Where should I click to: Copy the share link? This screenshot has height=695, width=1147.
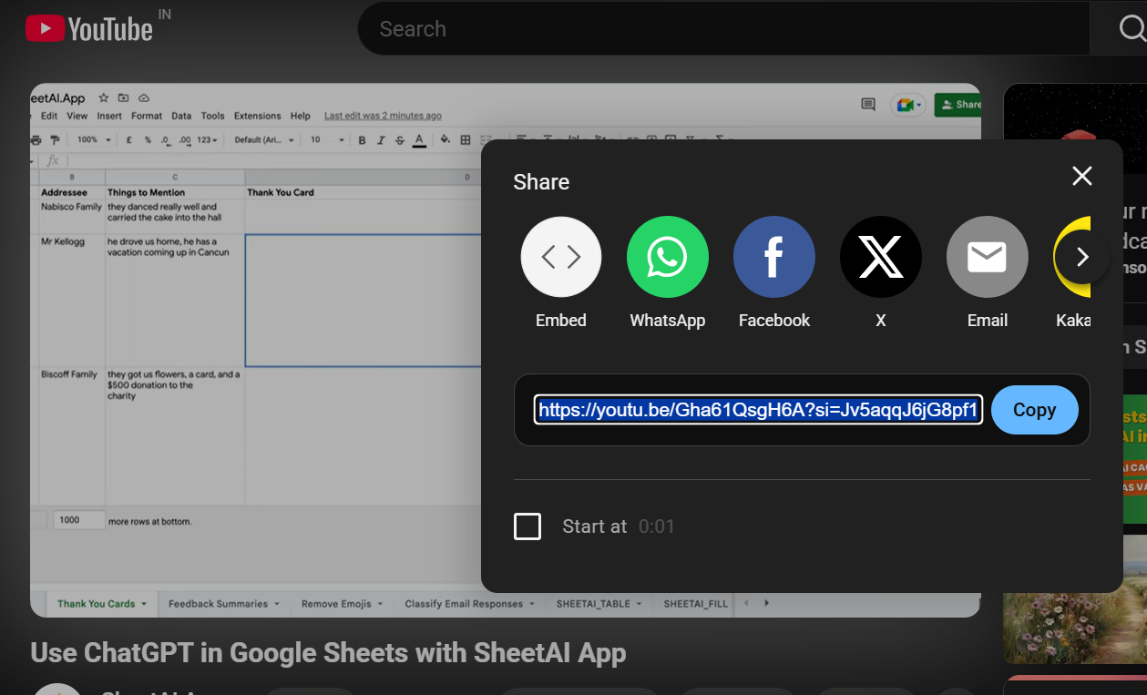point(1034,410)
